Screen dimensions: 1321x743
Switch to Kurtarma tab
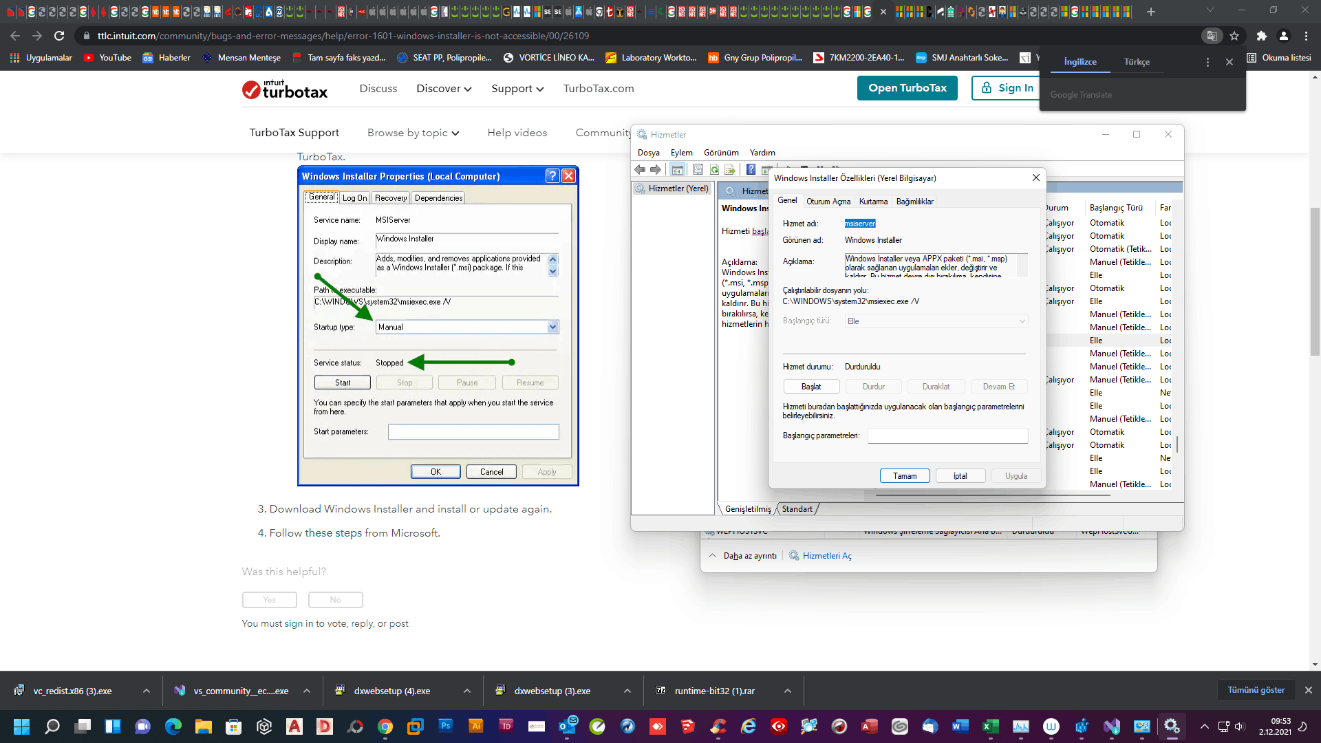(x=873, y=202)
